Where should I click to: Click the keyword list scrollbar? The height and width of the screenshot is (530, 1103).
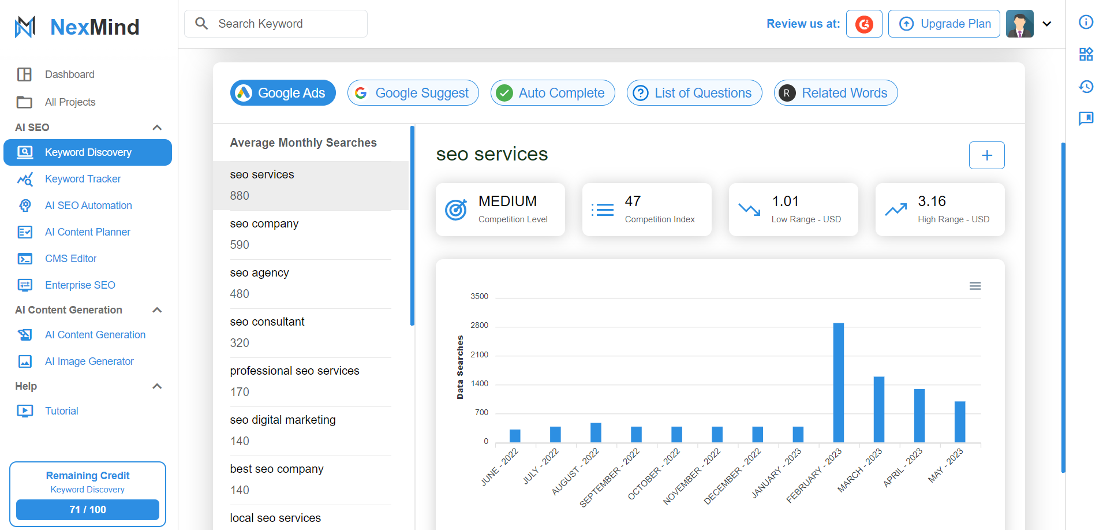pos(412,226)
